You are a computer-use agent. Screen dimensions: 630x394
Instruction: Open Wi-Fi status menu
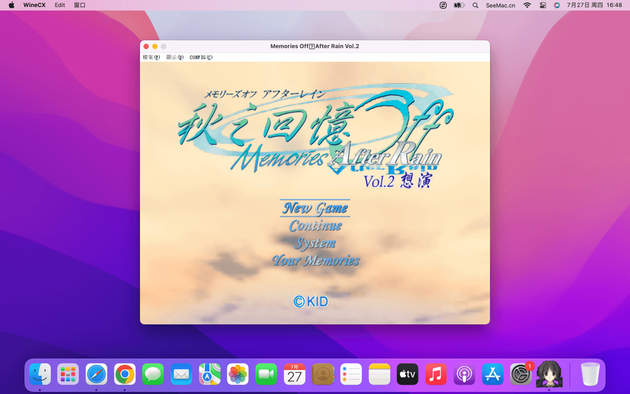[x=527, y=5]
